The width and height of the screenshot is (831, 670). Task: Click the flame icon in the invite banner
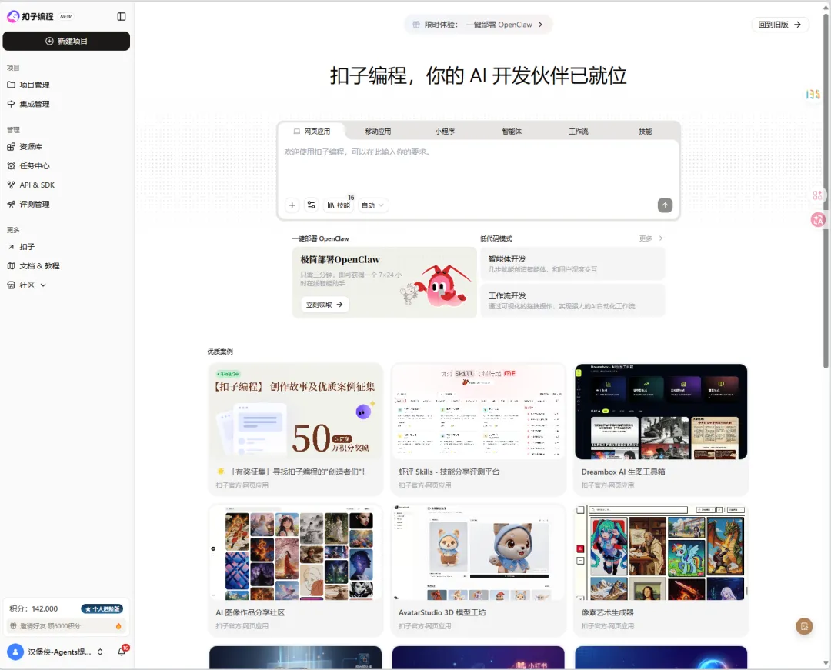(x=118, y=626)
